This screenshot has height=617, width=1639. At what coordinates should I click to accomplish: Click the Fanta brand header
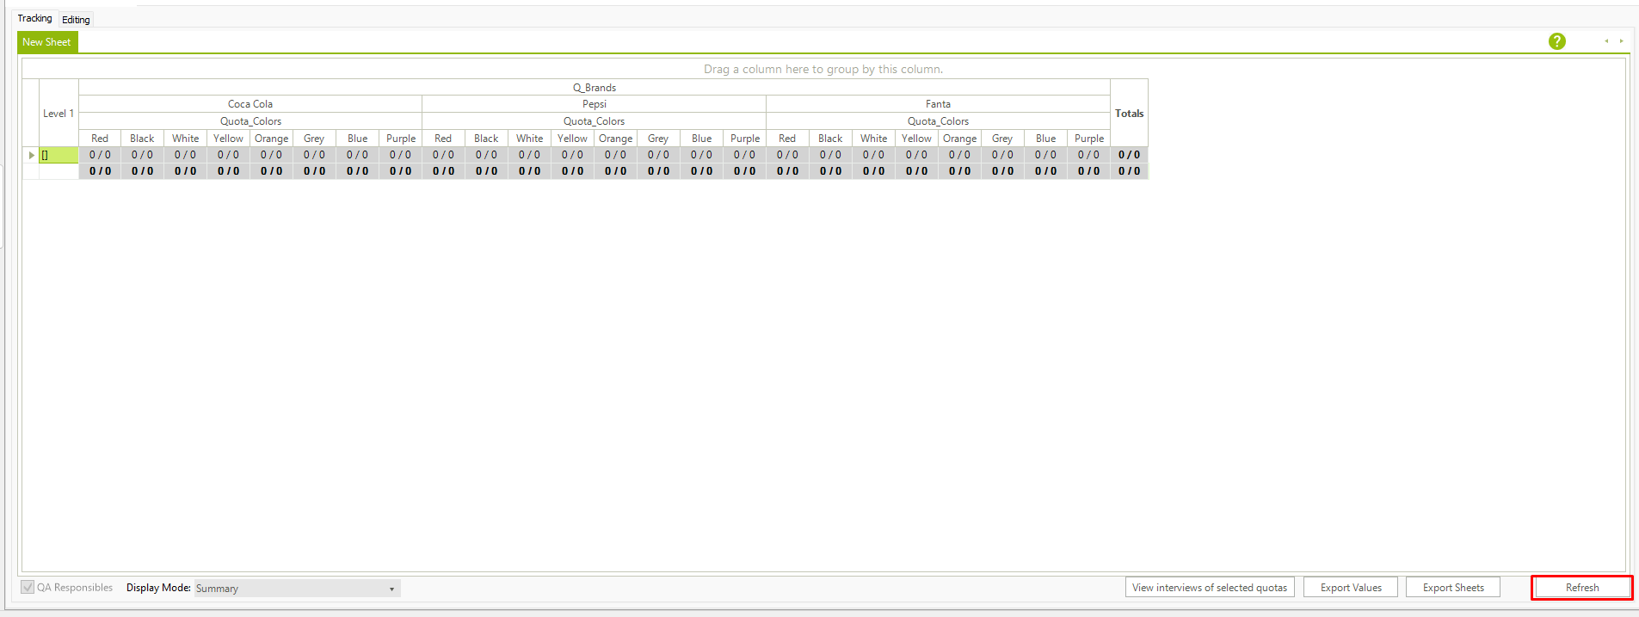pyautogui.click(x=938, y=104)
